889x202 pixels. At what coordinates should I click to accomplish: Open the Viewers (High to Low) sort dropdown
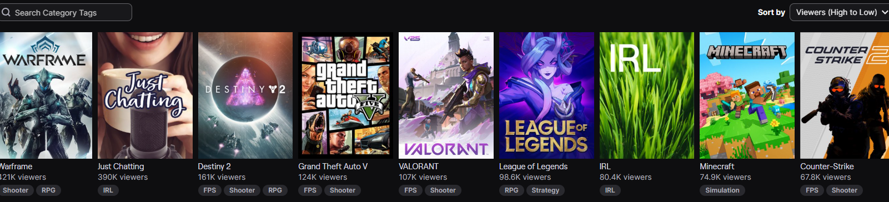coord(841,12)
